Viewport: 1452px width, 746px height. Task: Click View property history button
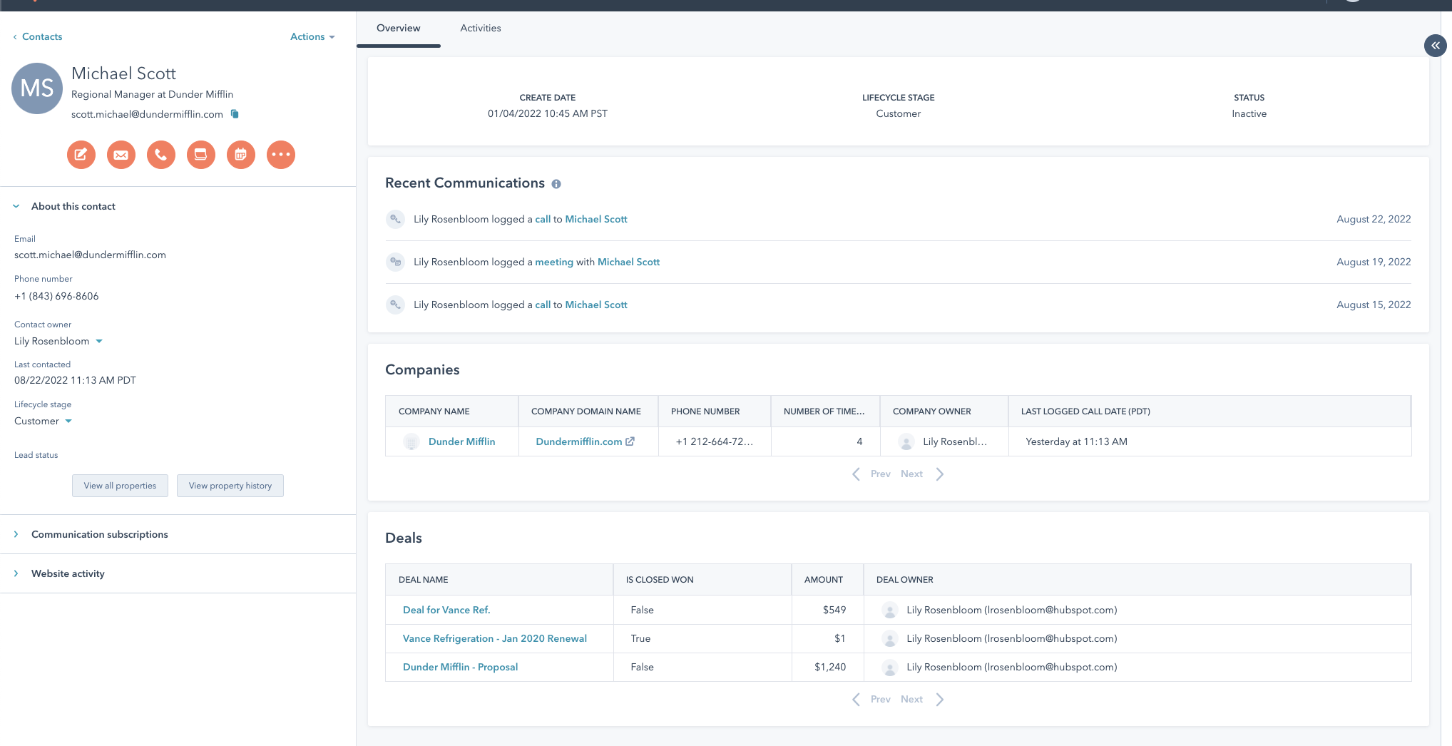[230, 486]
